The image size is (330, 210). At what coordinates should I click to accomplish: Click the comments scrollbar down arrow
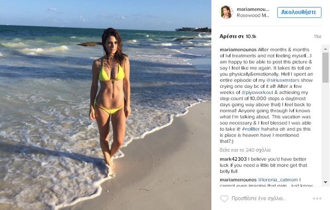(325, 182)
